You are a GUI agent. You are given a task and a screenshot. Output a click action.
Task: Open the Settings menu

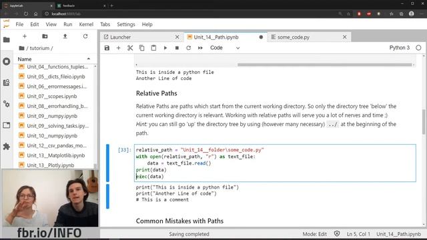click(x=126, y=24)
